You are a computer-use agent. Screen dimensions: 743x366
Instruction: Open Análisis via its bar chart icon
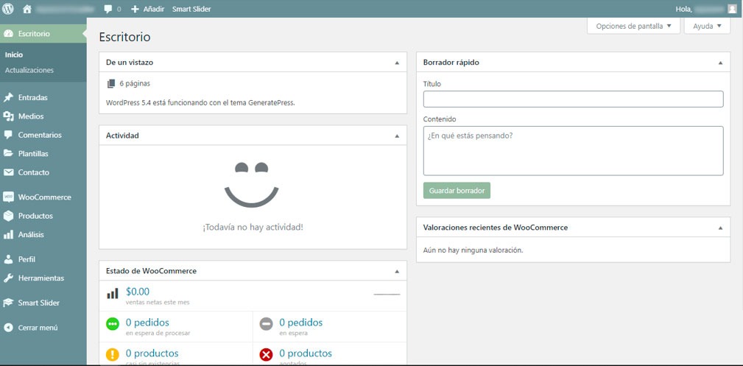tap(9, 235)
